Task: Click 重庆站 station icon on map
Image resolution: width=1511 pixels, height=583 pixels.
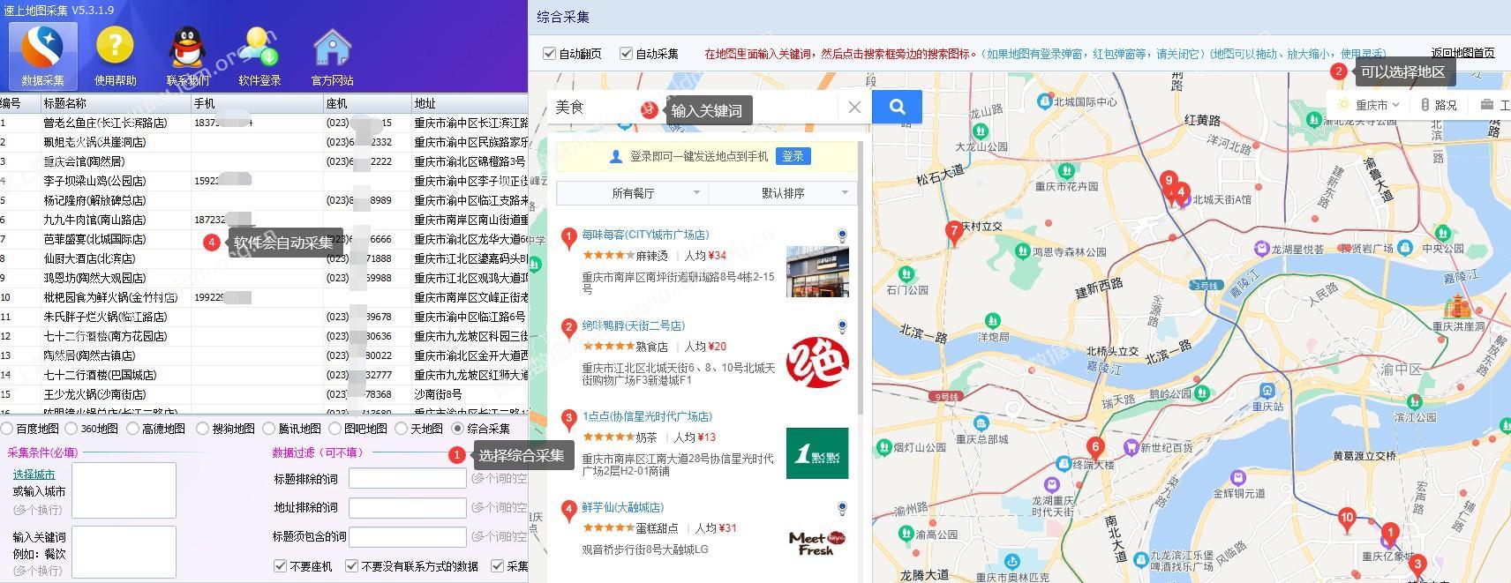Action: tap(1267, 390)
